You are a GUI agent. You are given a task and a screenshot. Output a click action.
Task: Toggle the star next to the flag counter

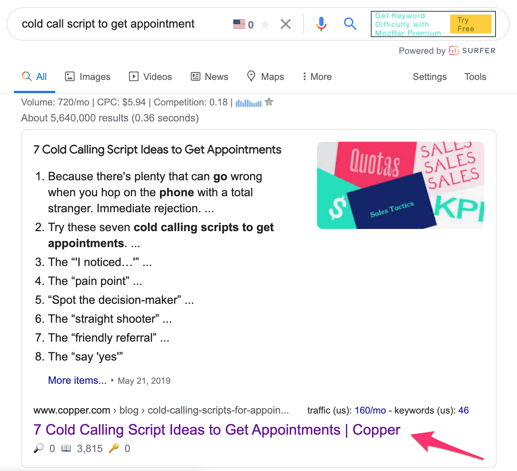tap(266, 24)
